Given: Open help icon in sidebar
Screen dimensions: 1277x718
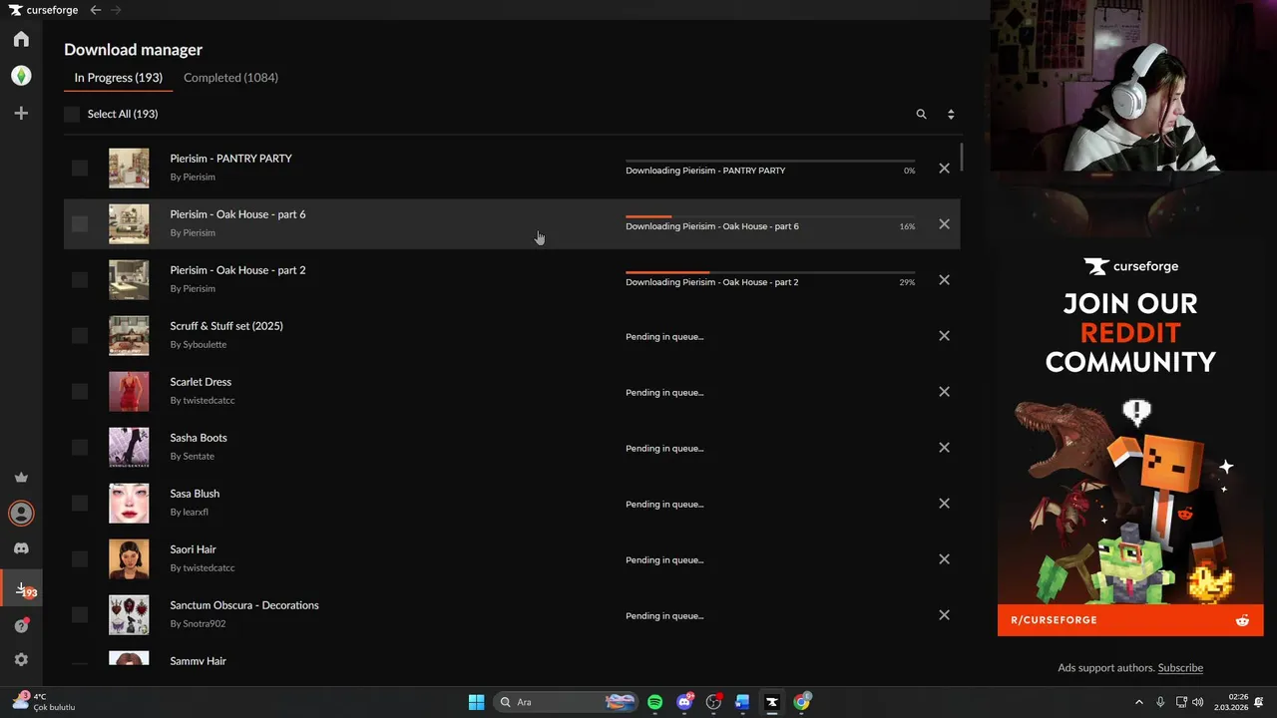Looking at the screenshot, I should click(21, 625).
